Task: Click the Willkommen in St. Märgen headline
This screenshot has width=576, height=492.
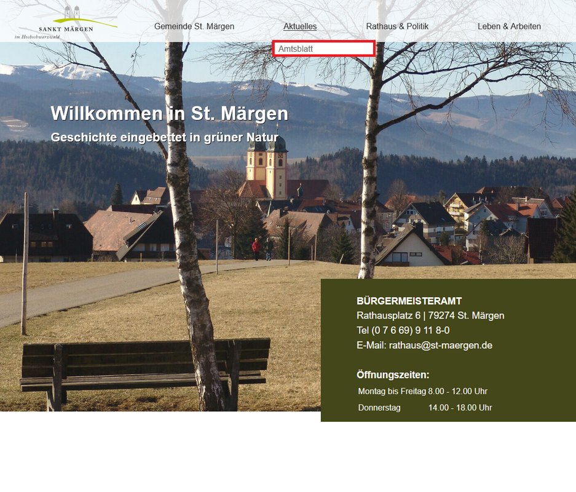Action: pos(169,113)
